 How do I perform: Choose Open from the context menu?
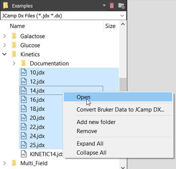coord(118,97)
